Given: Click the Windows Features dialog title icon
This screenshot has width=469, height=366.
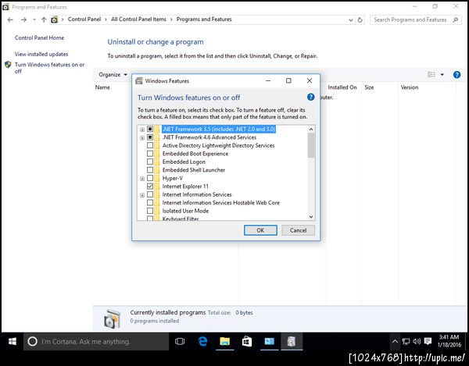Looking at the screenshot, I should coord(139,81).
